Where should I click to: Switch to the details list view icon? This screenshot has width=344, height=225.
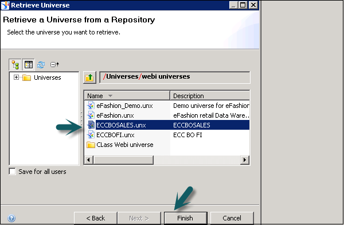pos(29,65)
